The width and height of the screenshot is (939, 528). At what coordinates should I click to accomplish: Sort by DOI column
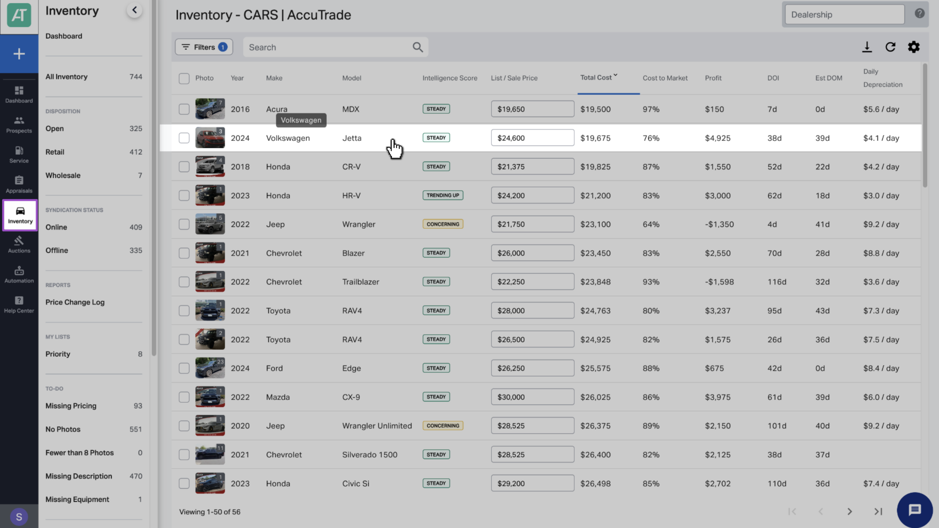[x=773, y=78]
